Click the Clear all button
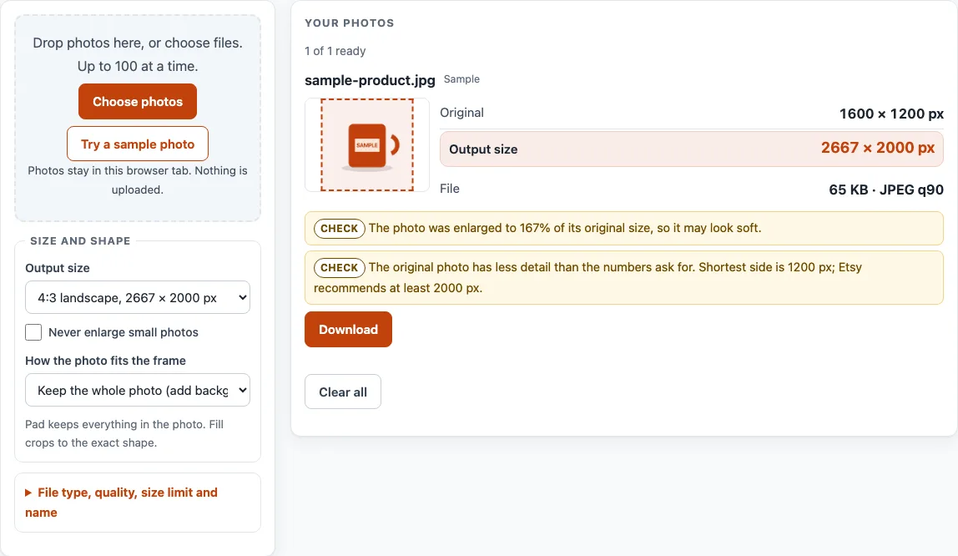Image resolution: width=958 pixels, height=556 pixels. click(343, 392)
